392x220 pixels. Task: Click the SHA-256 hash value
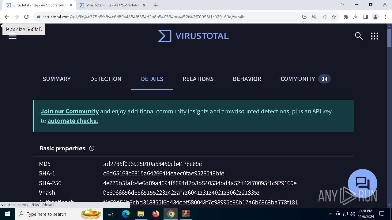200,183
